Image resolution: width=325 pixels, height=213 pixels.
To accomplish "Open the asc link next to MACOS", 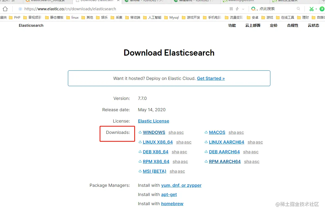I will (x=240, y=133).
